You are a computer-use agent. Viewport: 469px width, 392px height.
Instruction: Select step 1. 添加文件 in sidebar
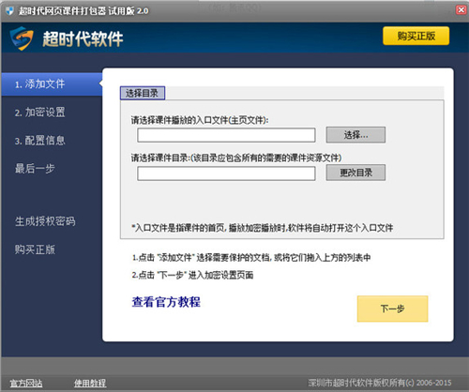coord(52,84)
